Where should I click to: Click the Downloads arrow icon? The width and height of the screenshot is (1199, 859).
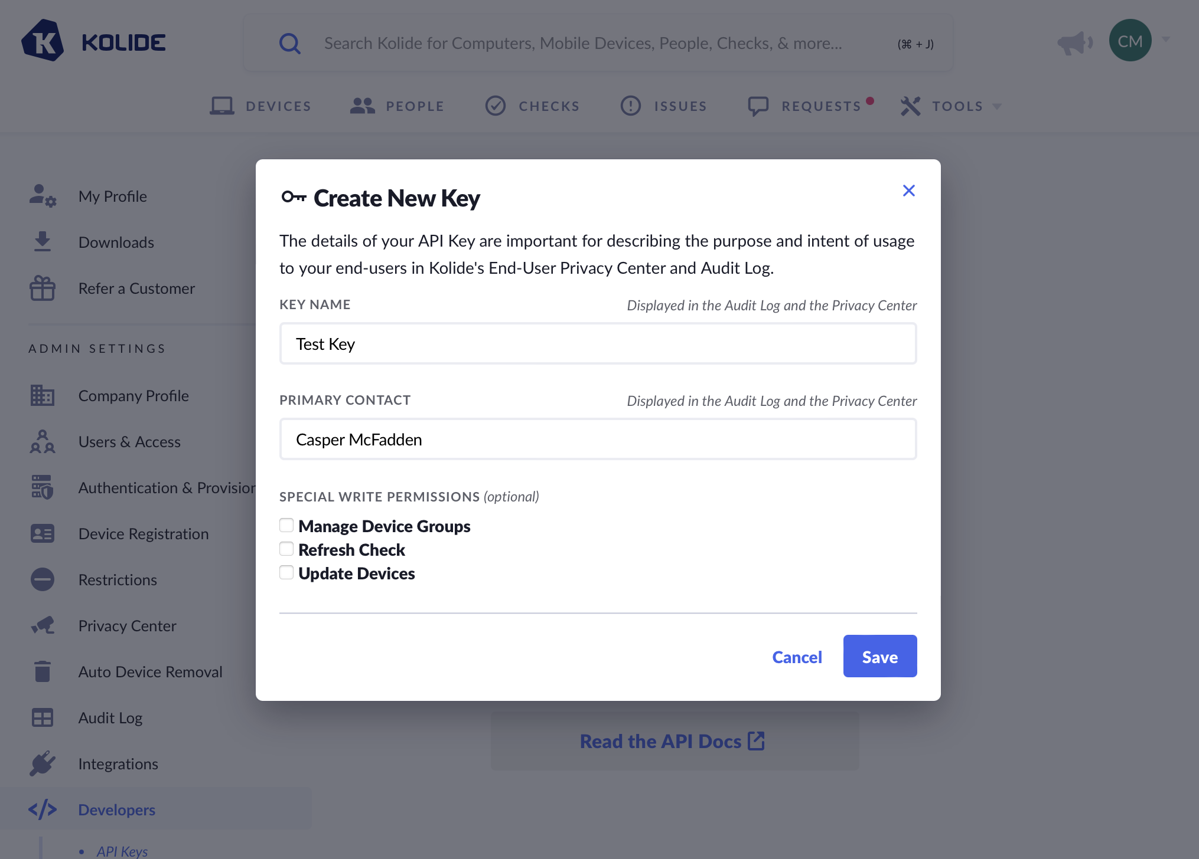(43, 242)
